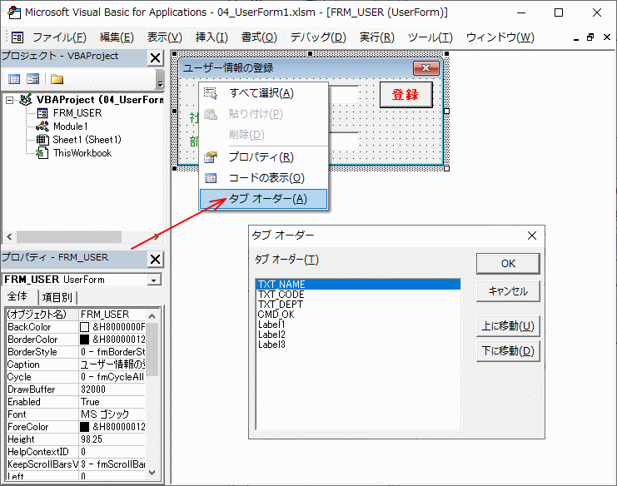Image resolution: width=617 pixels, height=486 pixels.
Task: Open Project toolbar overflow arrow
Action: (x=160, y=80)
